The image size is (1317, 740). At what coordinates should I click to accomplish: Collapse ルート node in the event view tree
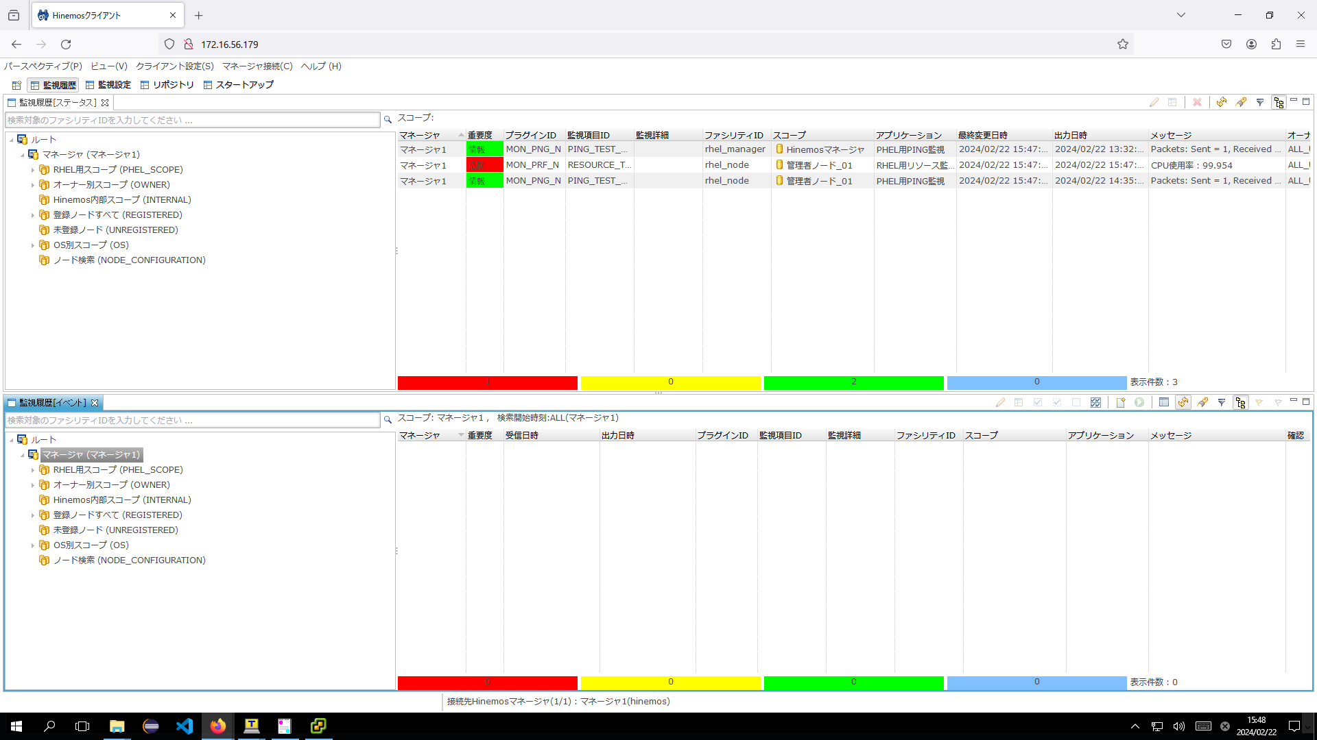click(x=12, y=440)
